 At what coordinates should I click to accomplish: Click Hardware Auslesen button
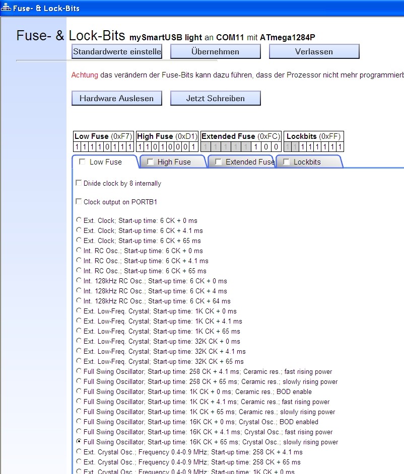(117, 98)
